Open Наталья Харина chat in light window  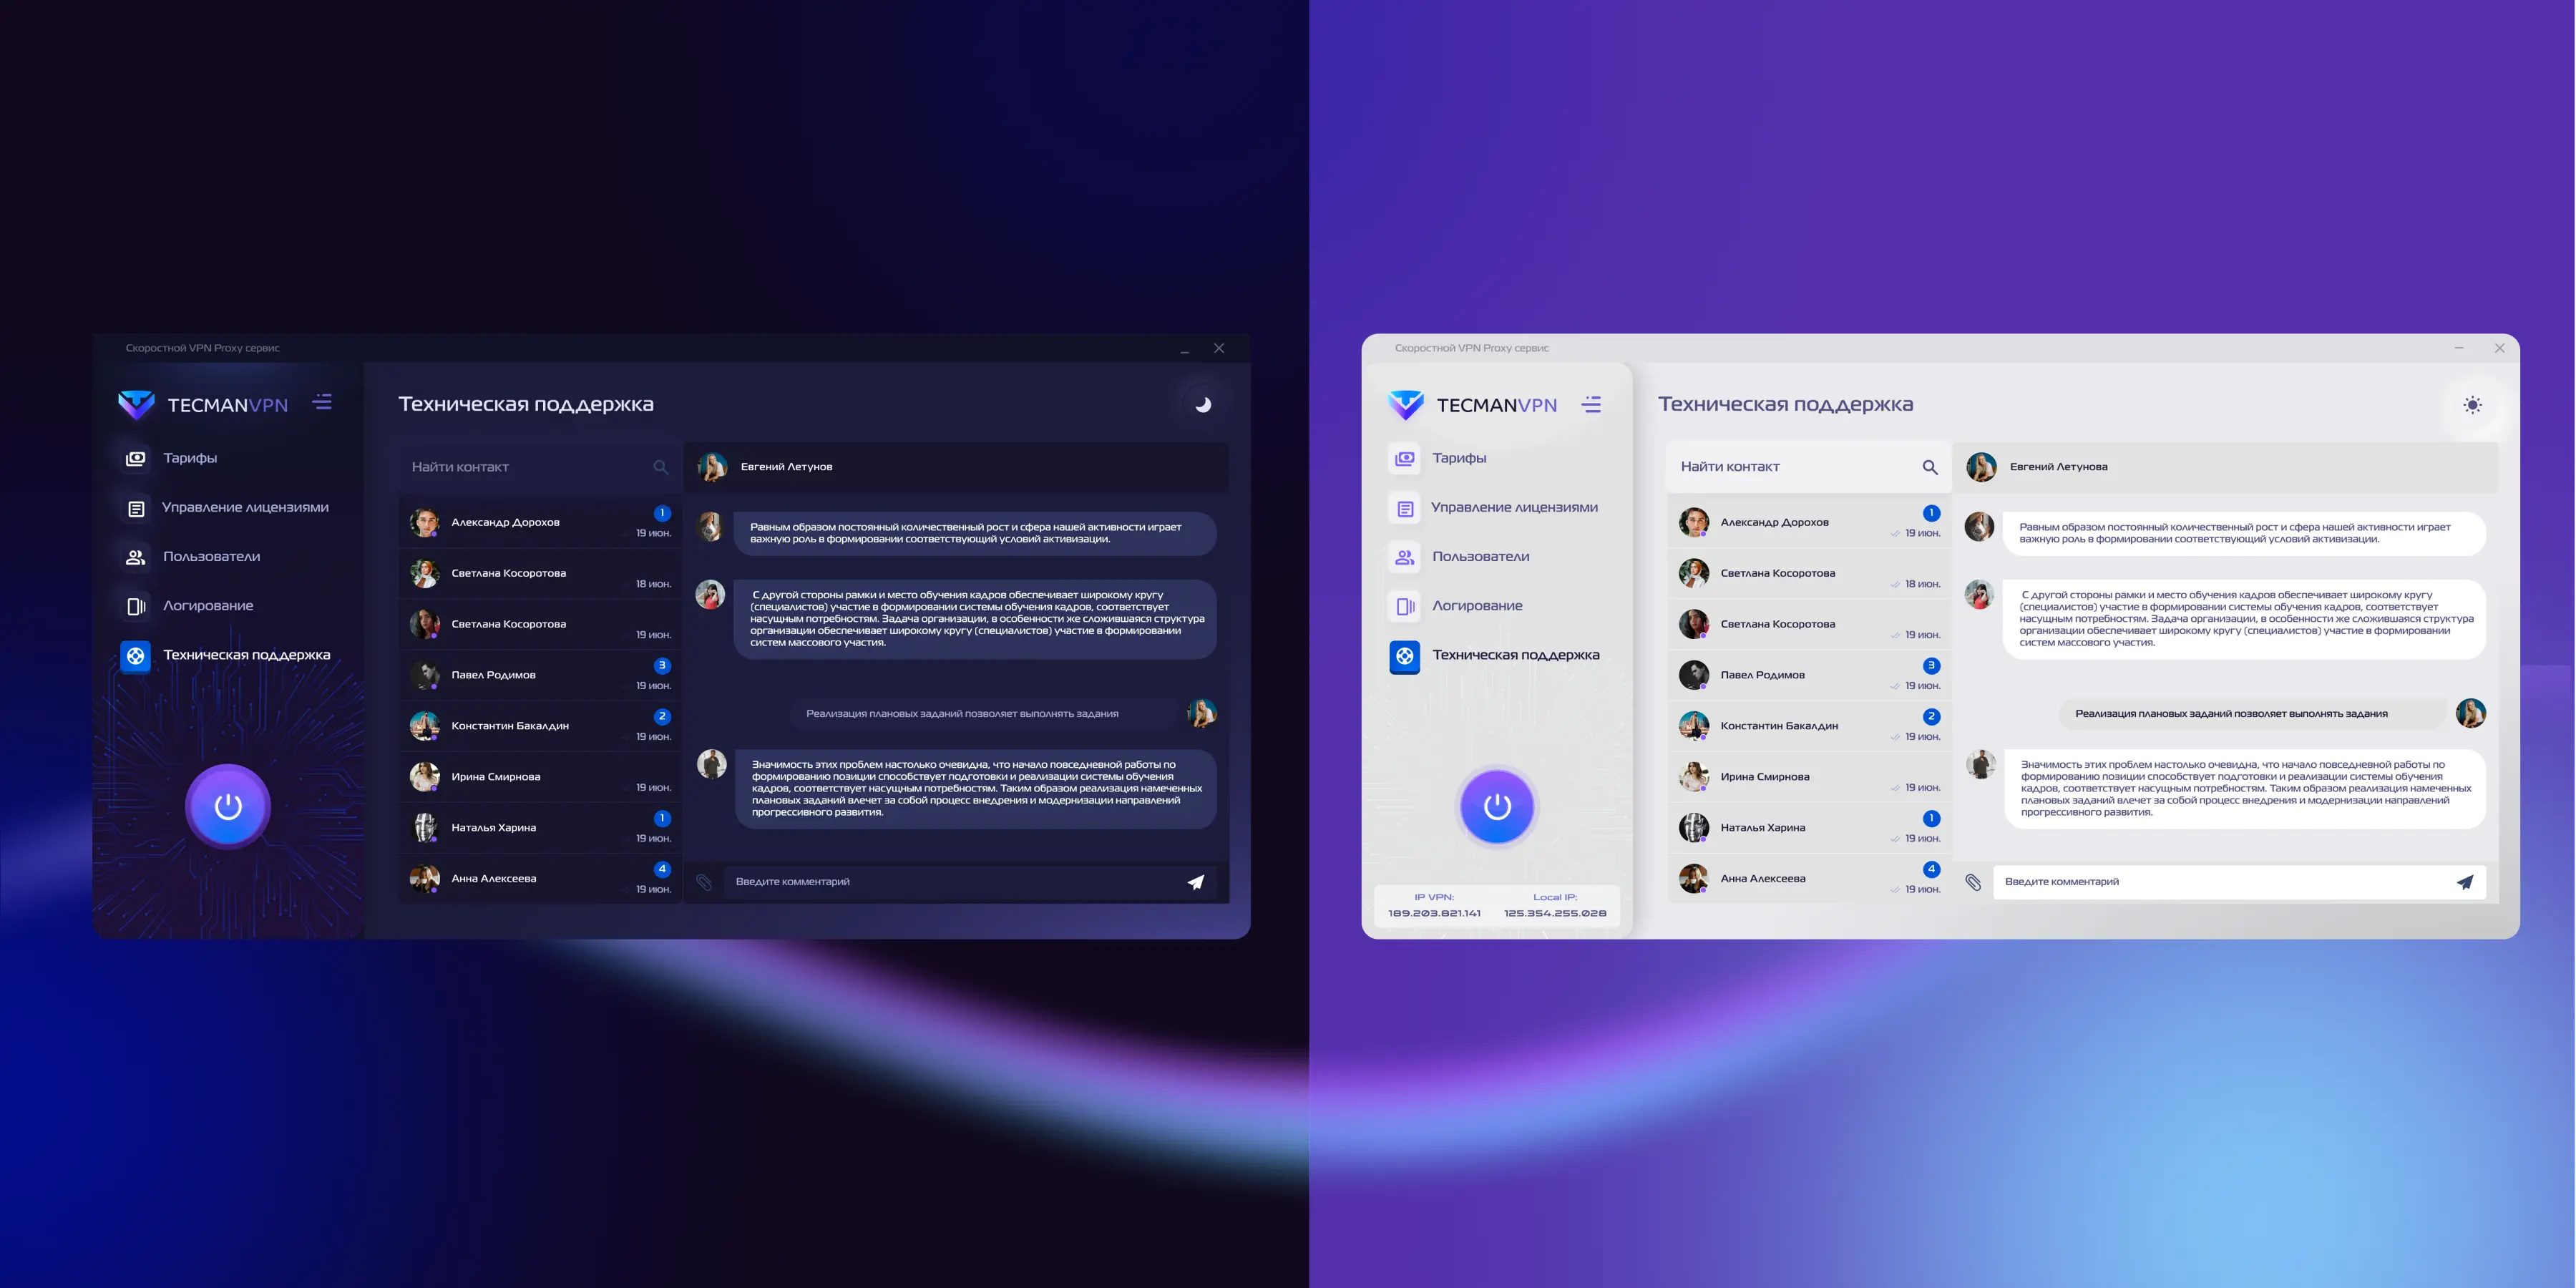[1808, 828]
